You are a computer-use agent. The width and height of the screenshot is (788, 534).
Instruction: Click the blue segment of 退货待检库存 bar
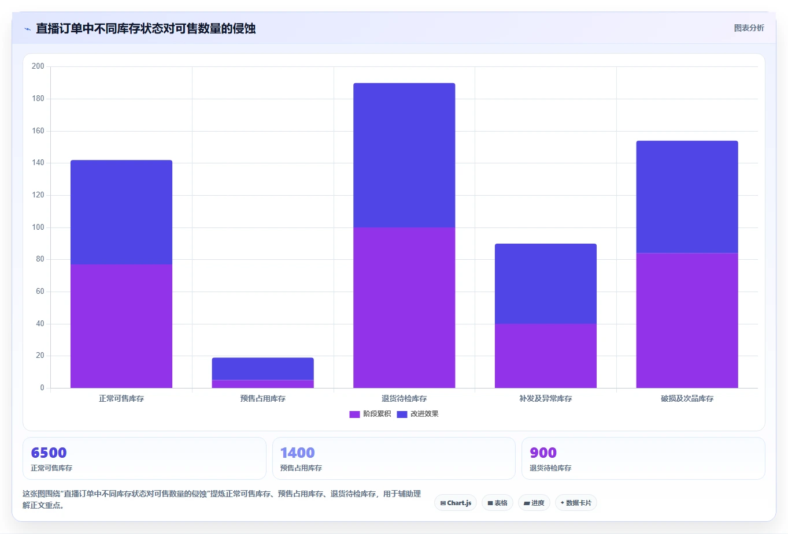pyautogui.click(x=404, y=155)
